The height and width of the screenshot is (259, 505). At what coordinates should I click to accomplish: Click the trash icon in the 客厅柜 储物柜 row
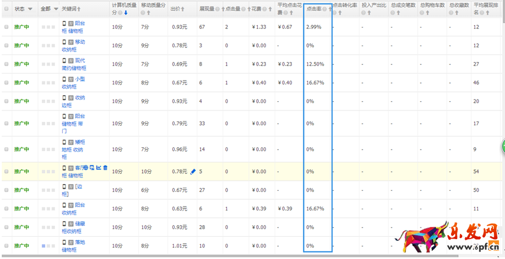[105, 168]
